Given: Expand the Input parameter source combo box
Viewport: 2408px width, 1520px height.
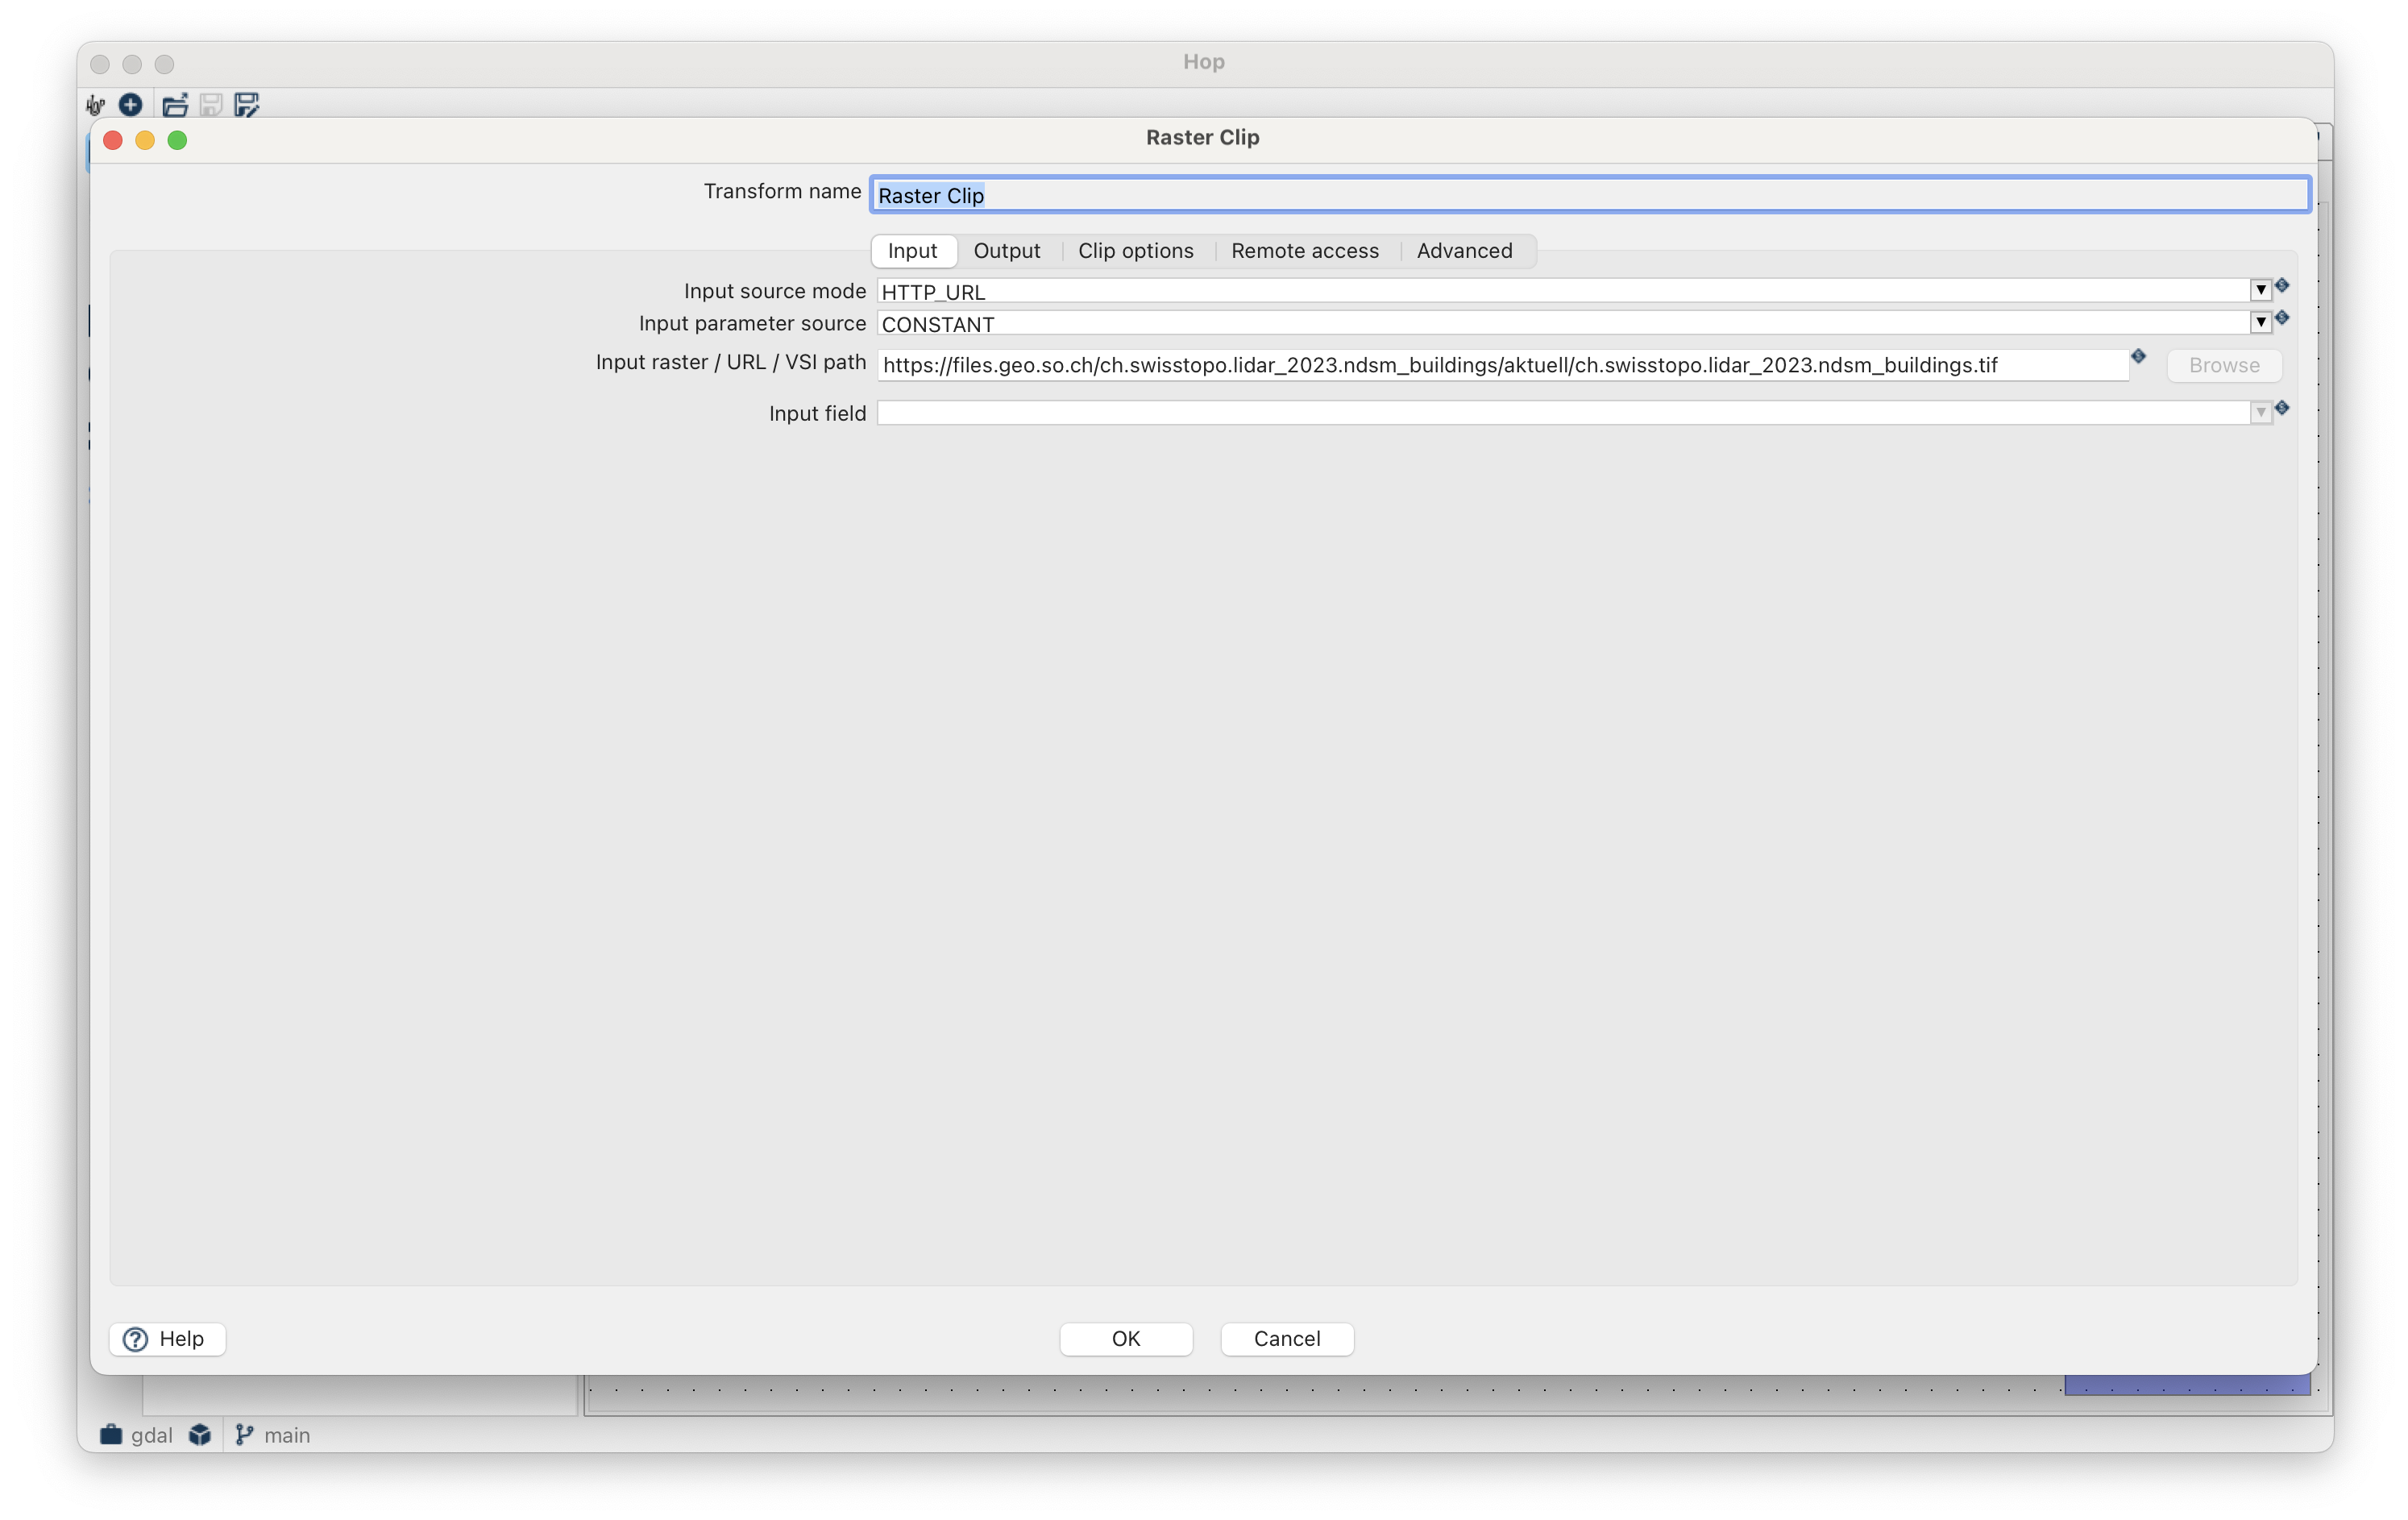Looking at the screenshot, I should (2260, 323).
